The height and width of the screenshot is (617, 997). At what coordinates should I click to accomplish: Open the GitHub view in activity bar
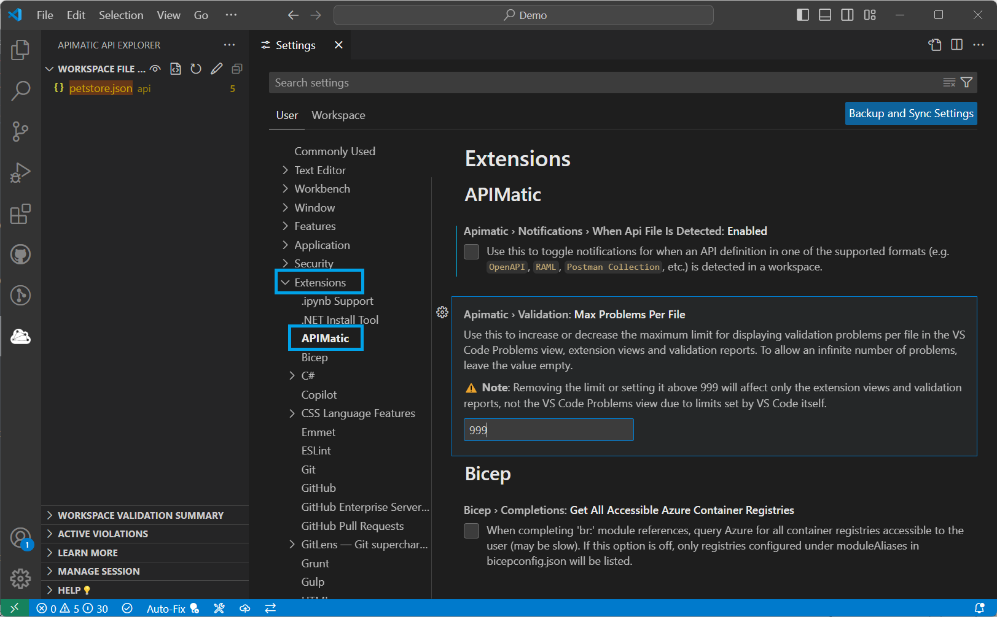[20, 254]
